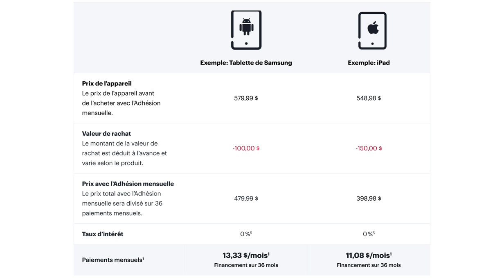Click the iPad device price 548,98 $
The height and width of the screenshot is (278, 504).
tap(369, 98)
